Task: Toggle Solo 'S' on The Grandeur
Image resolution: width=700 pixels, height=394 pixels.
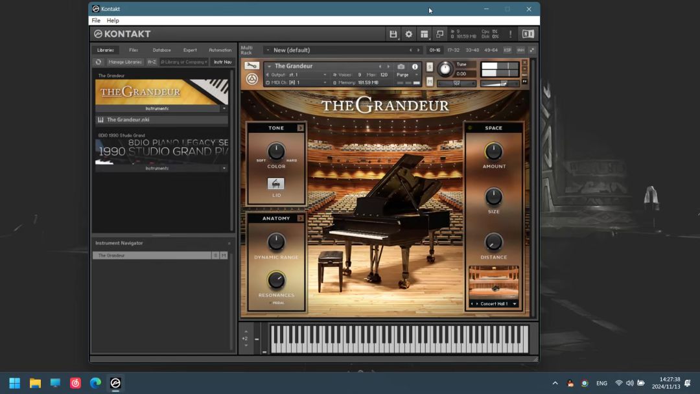Action: 430,67
